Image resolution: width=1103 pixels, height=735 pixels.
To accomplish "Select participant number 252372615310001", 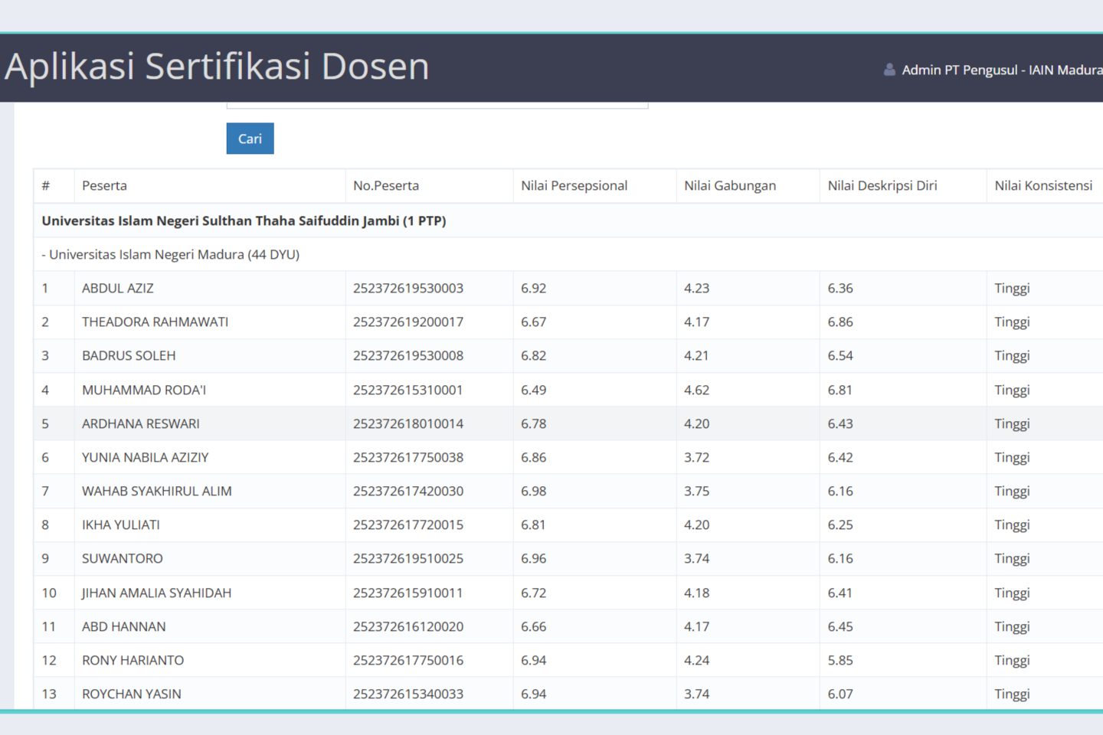I will coord(407,390).
